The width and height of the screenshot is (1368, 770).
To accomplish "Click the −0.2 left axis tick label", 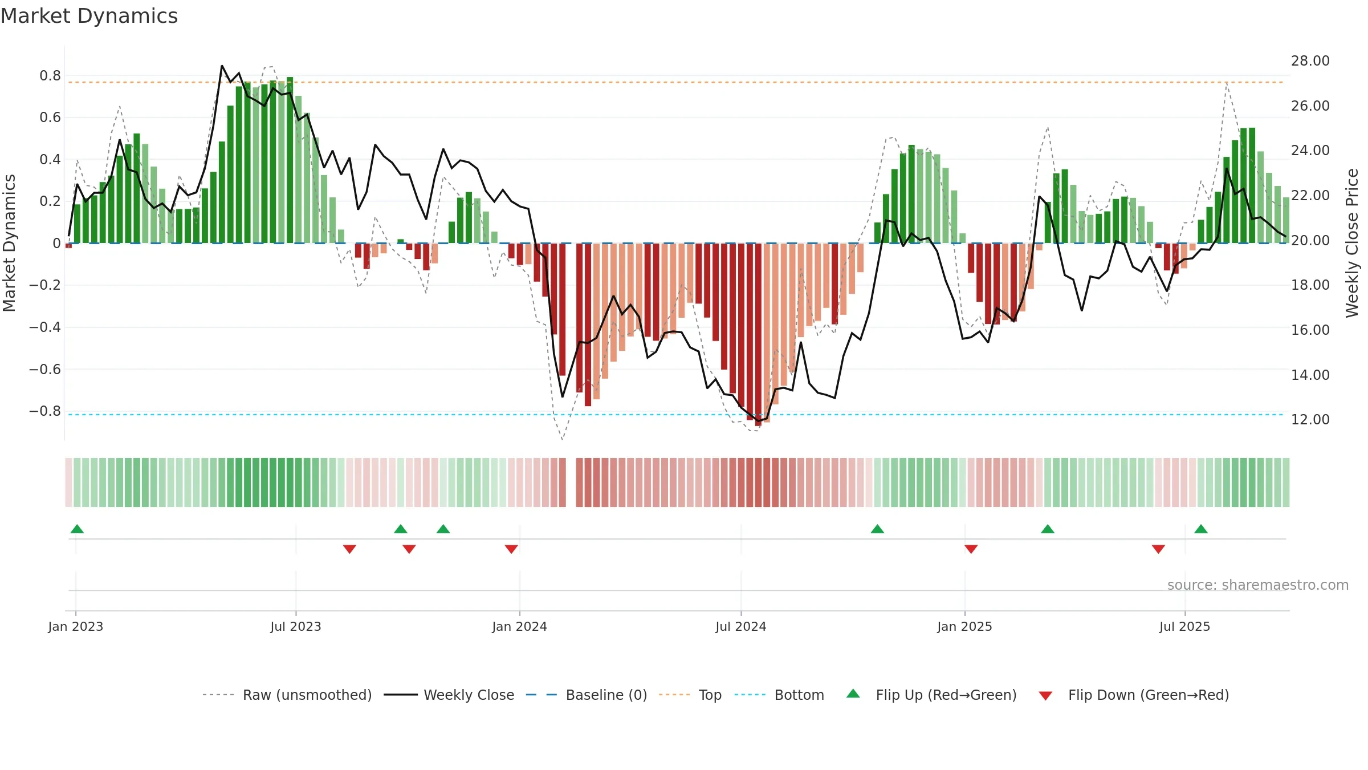I will pos(45,285).
